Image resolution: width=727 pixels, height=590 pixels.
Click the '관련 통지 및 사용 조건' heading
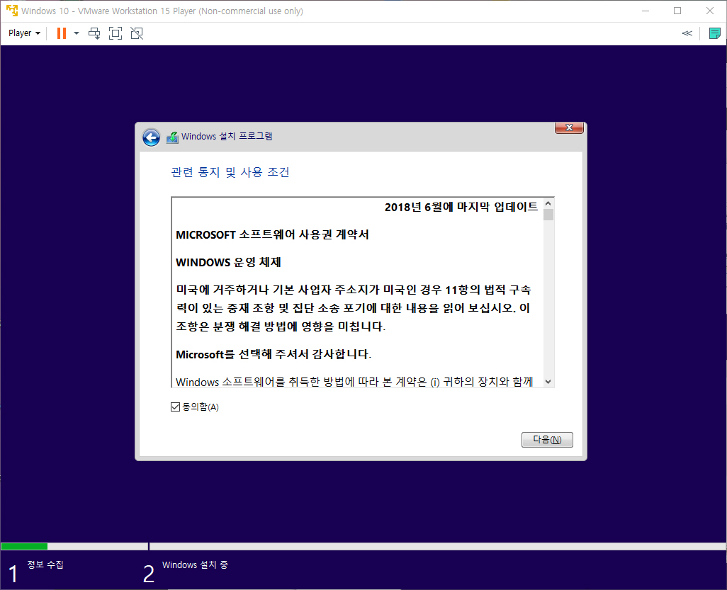pos(230,172)
